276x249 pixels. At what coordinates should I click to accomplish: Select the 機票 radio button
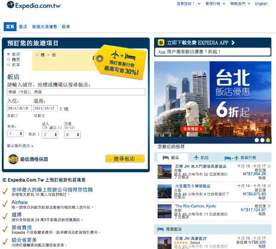point(8,59)
